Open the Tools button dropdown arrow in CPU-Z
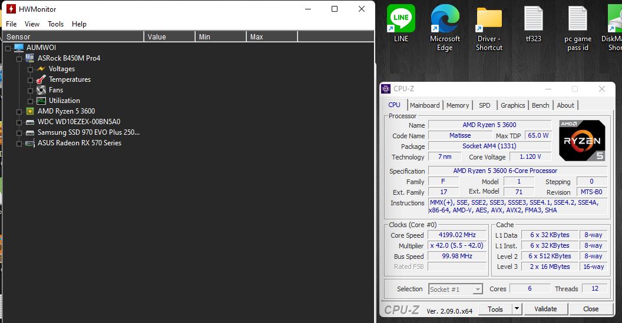 [x=517, y=309]
